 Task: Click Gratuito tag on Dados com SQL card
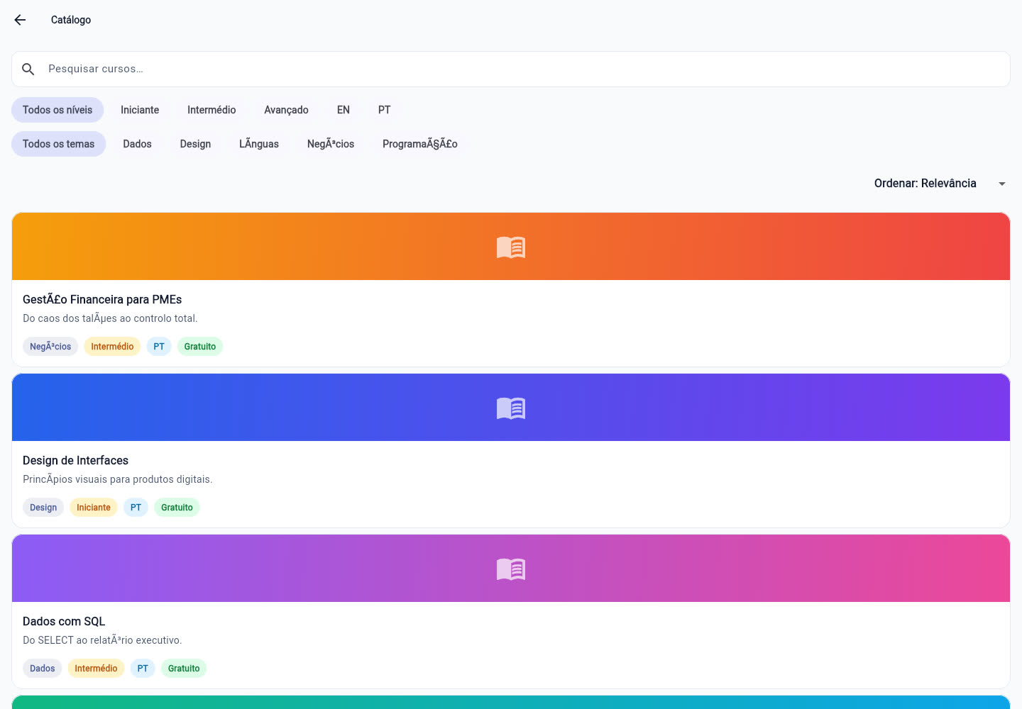click(x=184, y=669)
